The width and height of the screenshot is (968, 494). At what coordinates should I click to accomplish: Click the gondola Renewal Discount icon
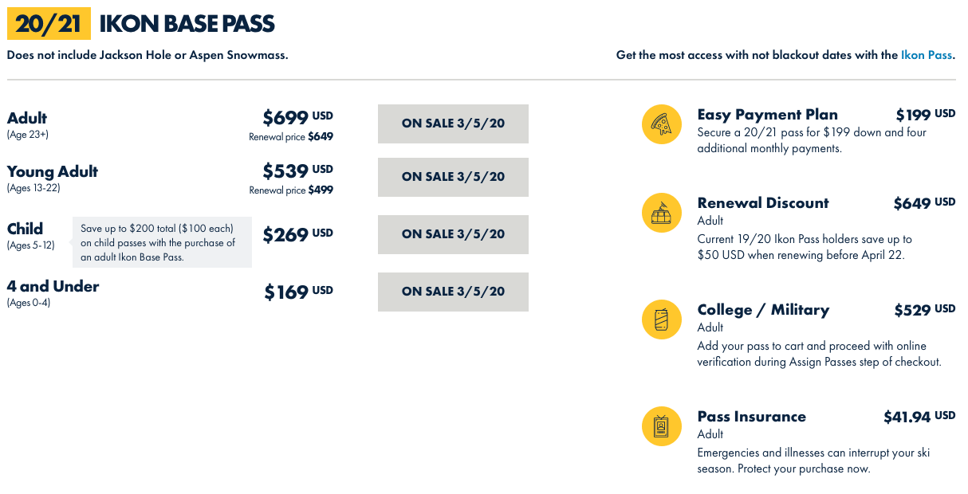(661, 213)
